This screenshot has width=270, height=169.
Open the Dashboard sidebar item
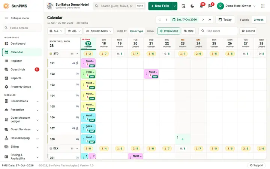pos(22,44)
